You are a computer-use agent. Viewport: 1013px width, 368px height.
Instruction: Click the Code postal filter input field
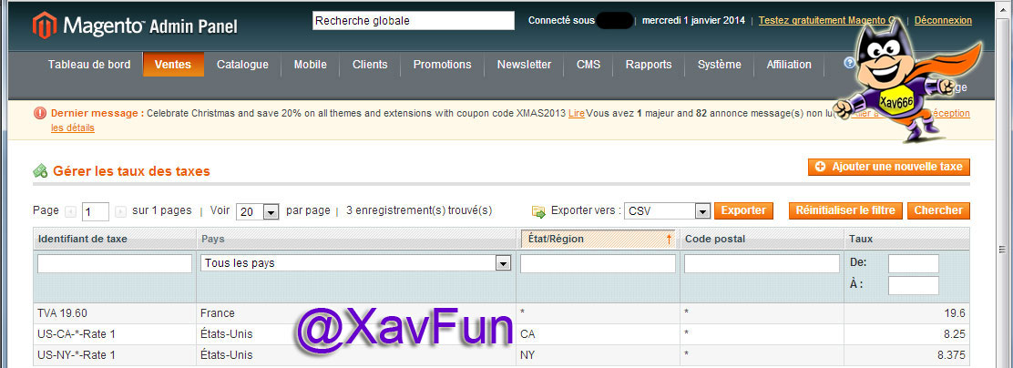pos(762,263)
